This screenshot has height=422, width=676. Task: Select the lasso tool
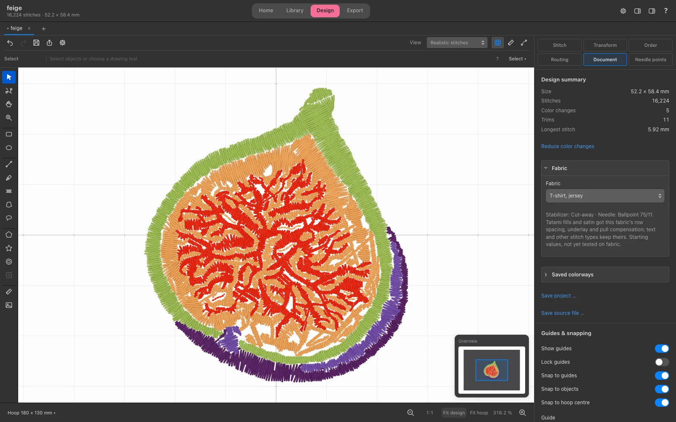click(x=9, y=218)
